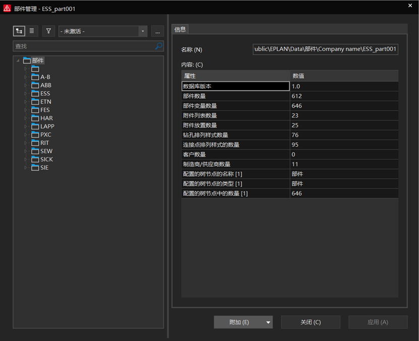Select the SICK folder icon
The width and height of the screenshot is (419, 341).
pyautogui.click(x=35, y=159)
